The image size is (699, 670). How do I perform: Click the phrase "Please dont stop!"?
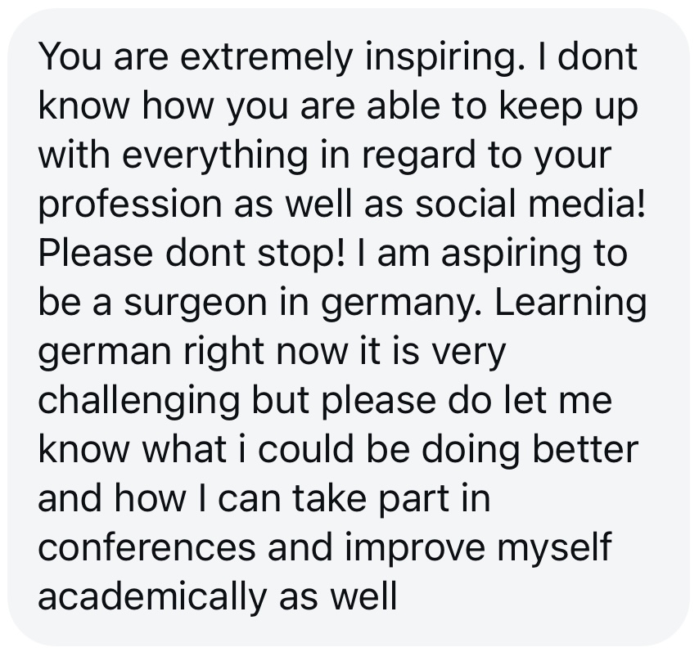192,254
